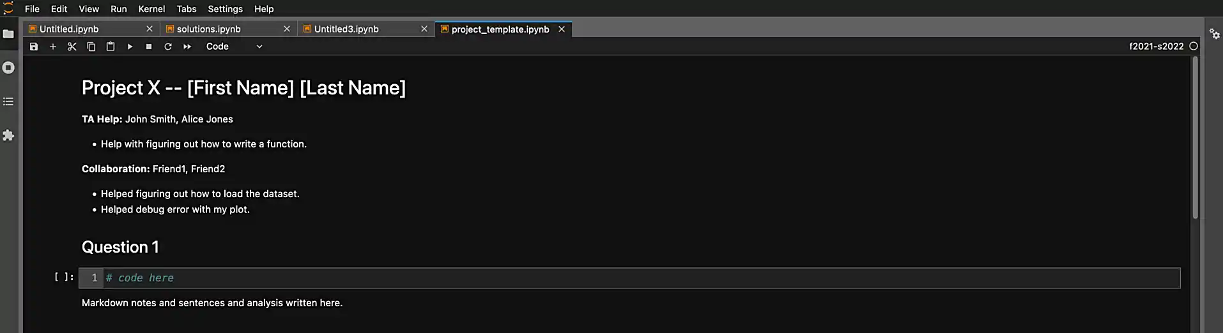Click the empty cell execution prompt
Image resolution: width=1223 pixels, height=333 pixels.
tap(64, 277)
